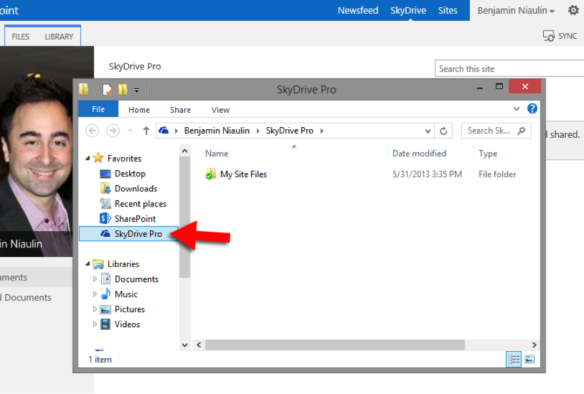Select the My Site Files folder name
The image size is (584, 394).
(243, 175)
